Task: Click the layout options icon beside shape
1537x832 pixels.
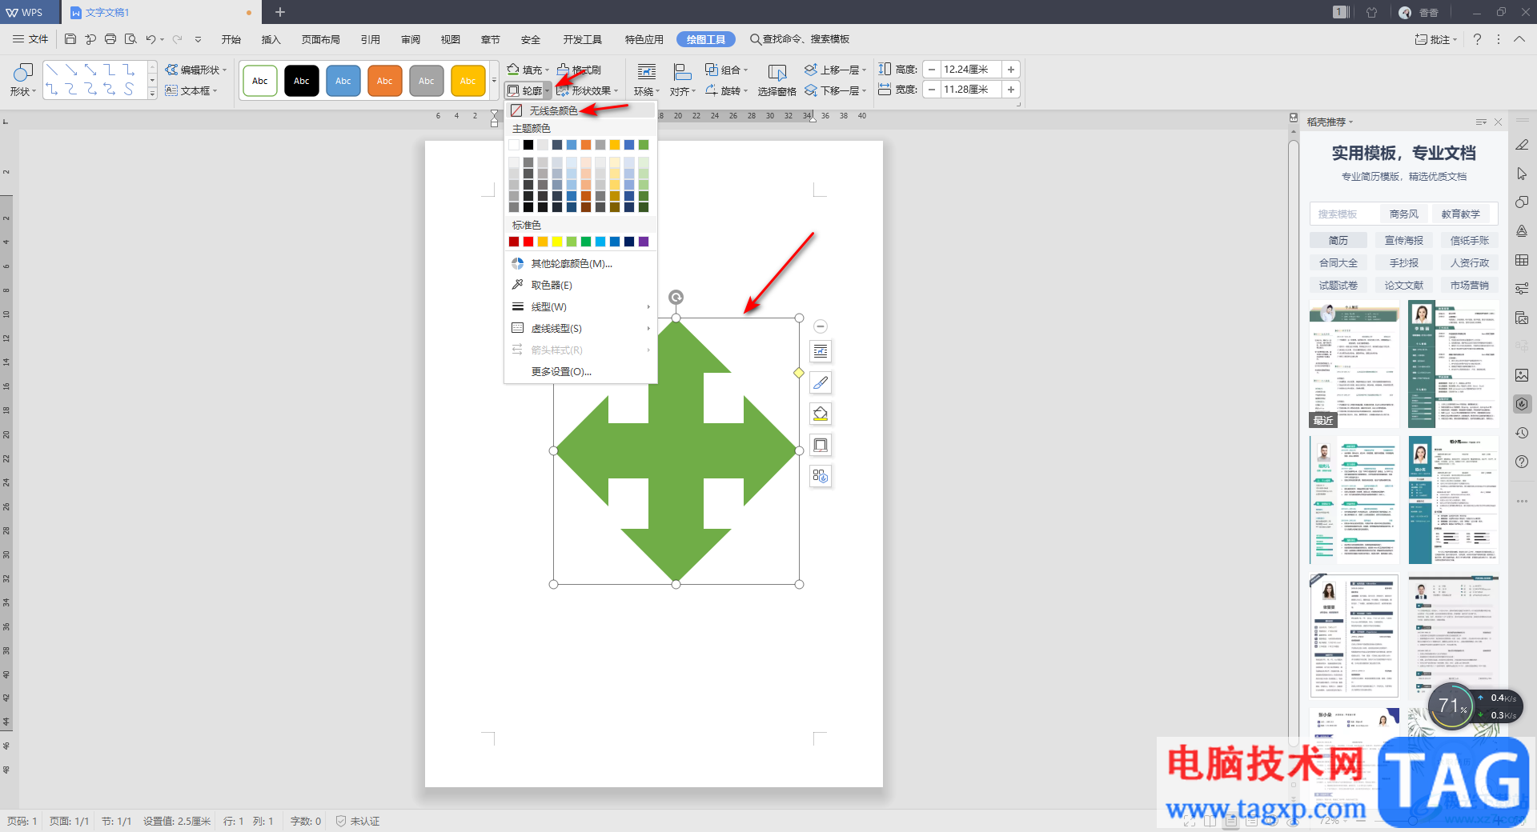Action: pos(821,351)
